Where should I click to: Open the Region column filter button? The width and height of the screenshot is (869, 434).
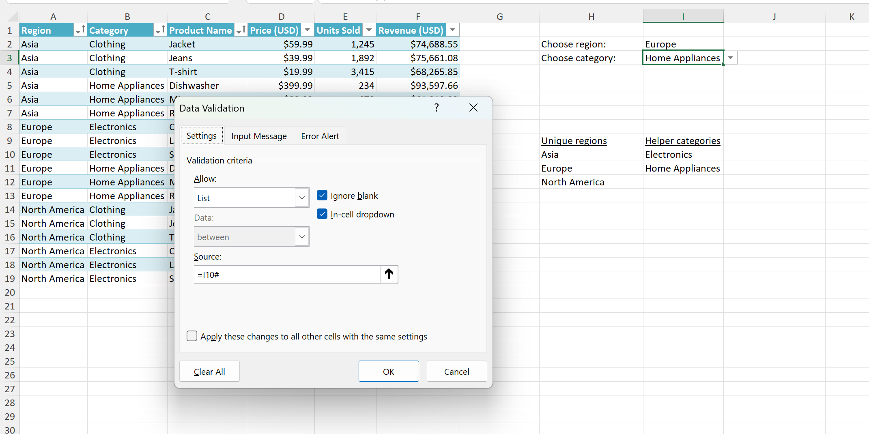tap(80, 30)
